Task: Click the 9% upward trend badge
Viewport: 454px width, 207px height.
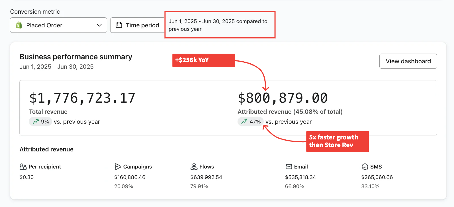Action: 40,122
